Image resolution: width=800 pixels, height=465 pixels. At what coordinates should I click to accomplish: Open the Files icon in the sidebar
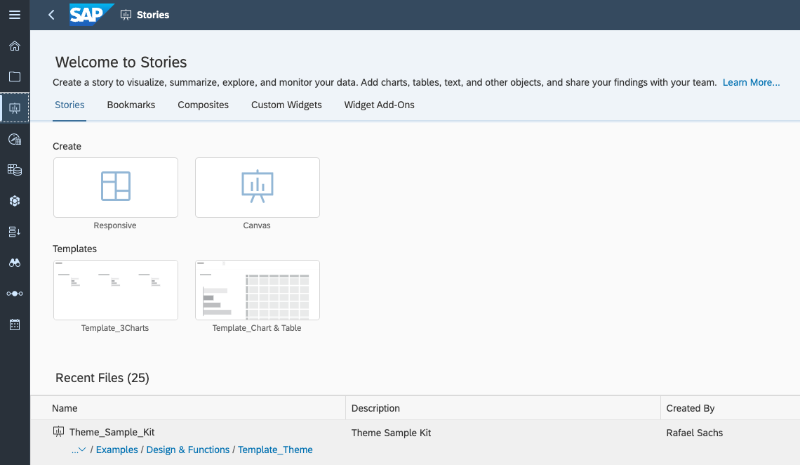point(15,77)
